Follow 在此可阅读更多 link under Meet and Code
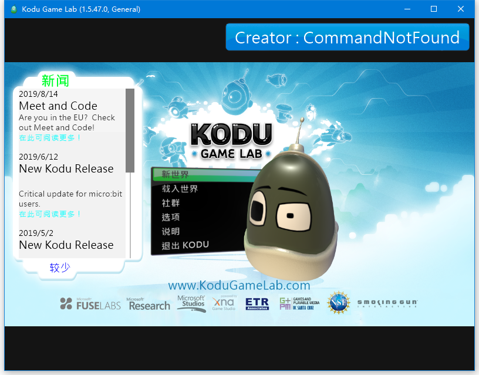 pos(49,138)
